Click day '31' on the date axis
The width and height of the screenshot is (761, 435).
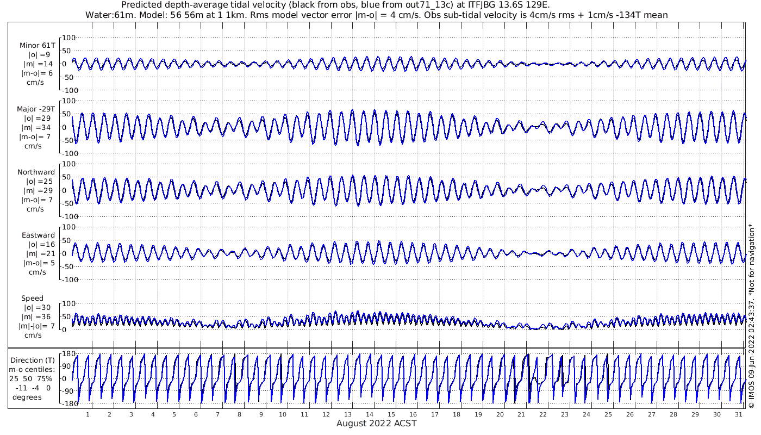pyautogui.click(x=738, y=414)
